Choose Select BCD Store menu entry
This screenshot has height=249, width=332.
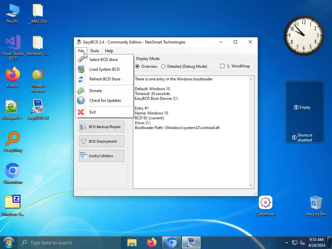[104, 60]
